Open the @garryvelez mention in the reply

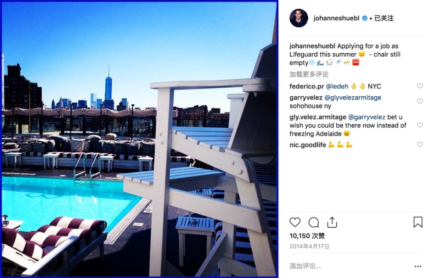(366, 117)
